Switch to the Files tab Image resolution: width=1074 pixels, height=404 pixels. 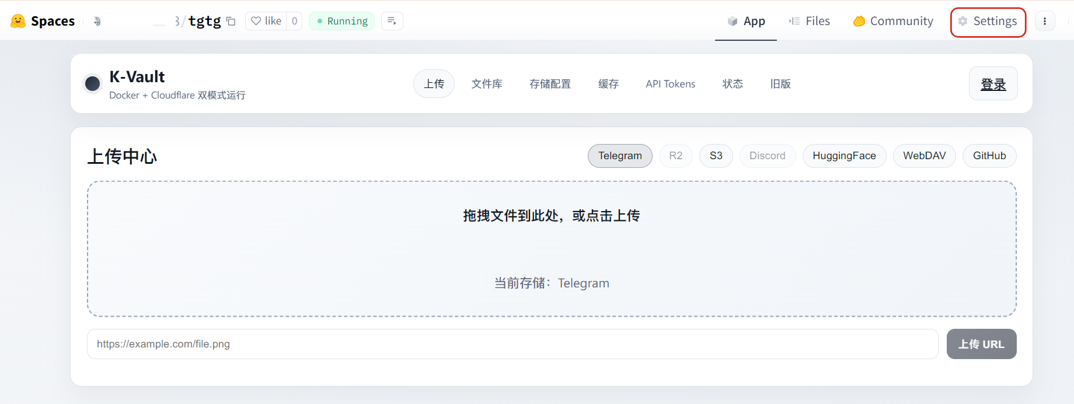click(810, 21)
